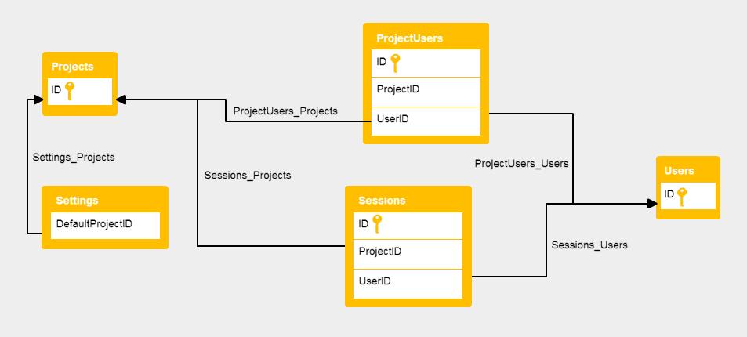The width and height of the screenshot is (747, 337).
Task: Select the Users table header
Action: (679, 170)
